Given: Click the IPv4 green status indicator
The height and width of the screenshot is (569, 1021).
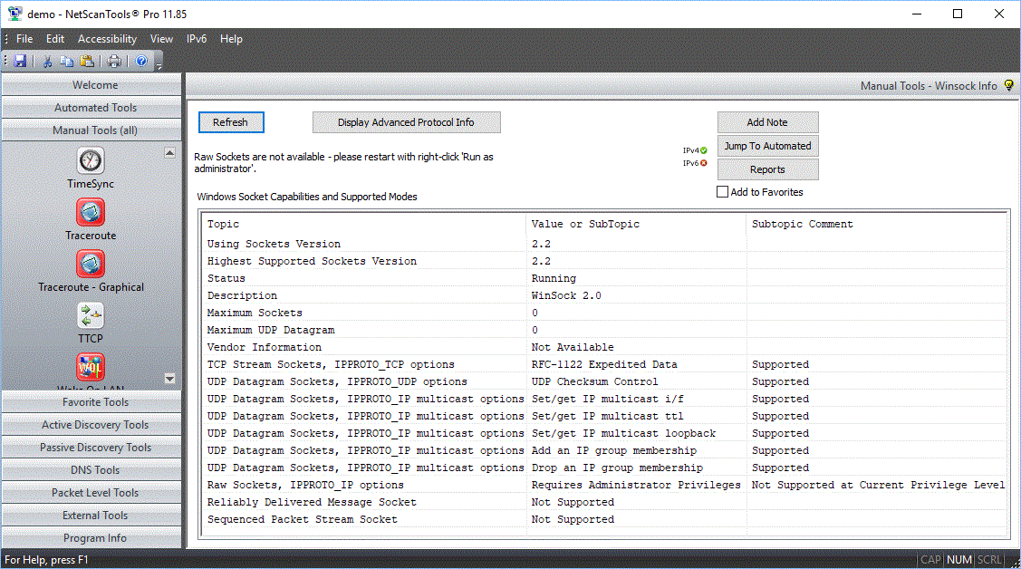Looking at the screenshot, I should coord(703,150).
